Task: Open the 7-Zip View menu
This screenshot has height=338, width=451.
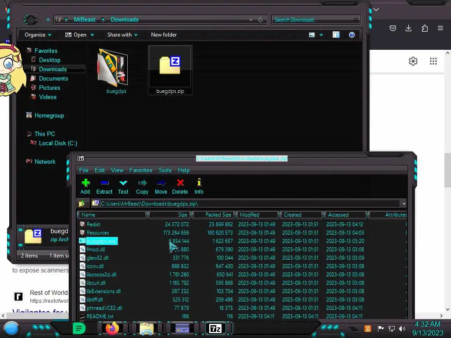Action: tap(117, 170)
